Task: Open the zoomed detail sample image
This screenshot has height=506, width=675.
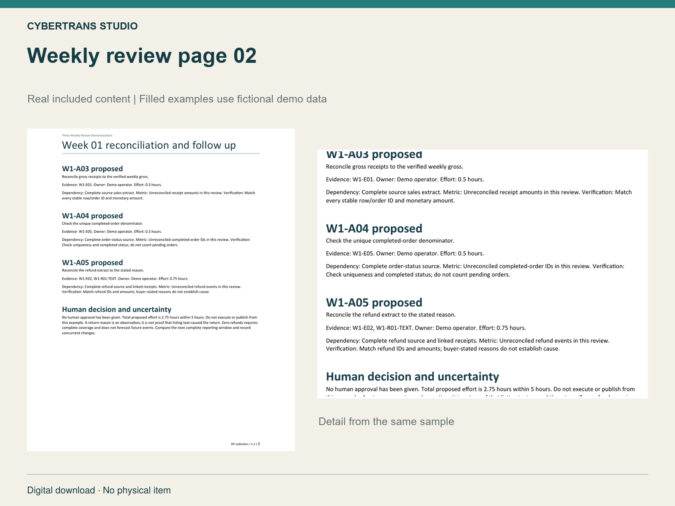Action: (483, 274)
